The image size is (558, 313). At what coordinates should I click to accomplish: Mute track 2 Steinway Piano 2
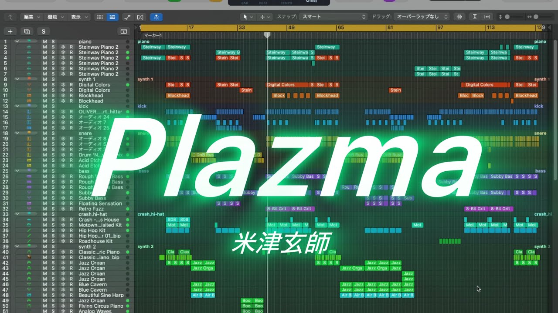coord(44,47)
